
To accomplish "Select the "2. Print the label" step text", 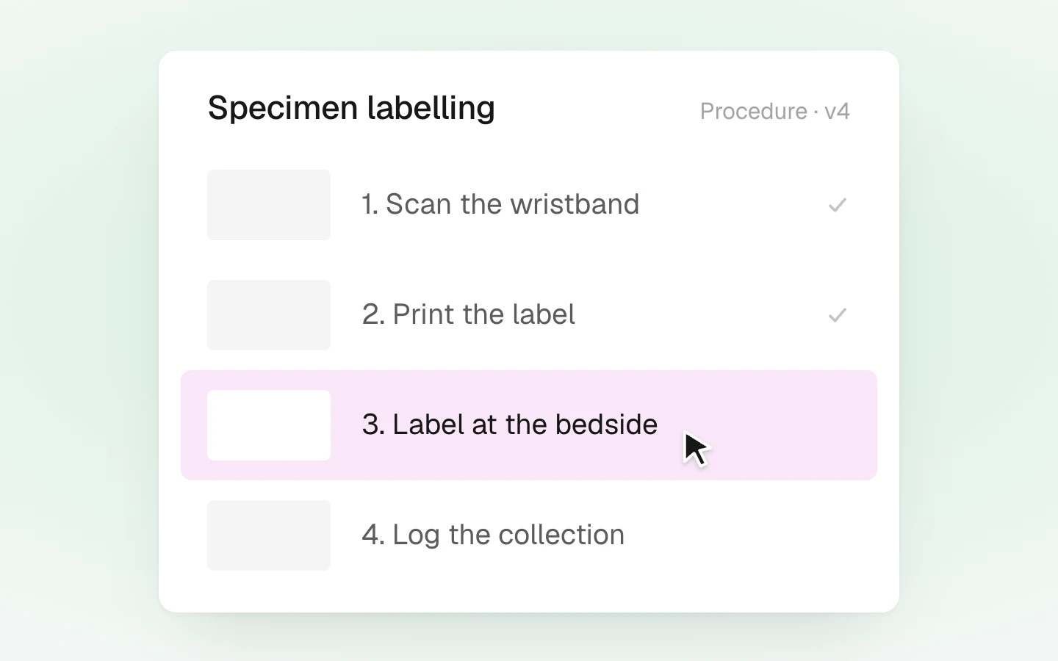I will (468, 314).
